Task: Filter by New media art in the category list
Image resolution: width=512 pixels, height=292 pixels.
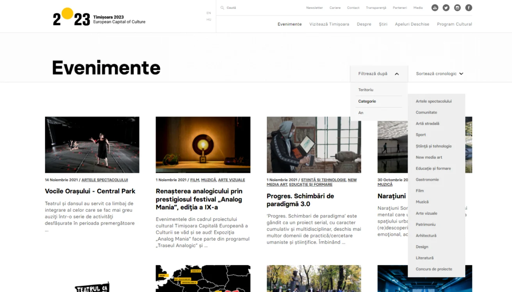Action: (x=429, y=157)
